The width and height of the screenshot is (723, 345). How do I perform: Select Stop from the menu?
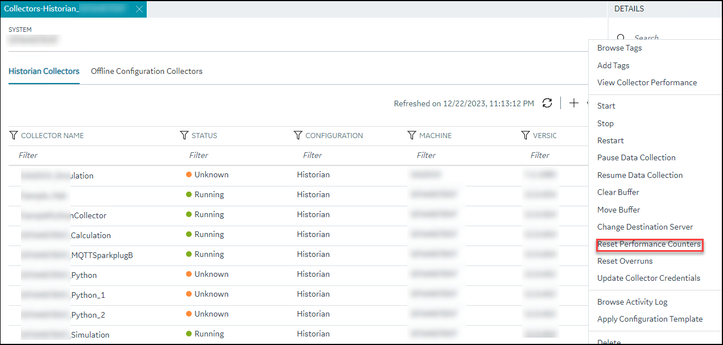click(605, 123)
